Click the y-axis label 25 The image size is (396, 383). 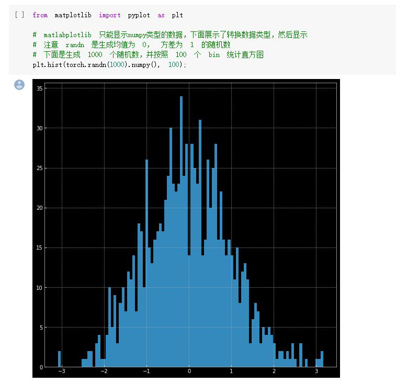(40, 168)
